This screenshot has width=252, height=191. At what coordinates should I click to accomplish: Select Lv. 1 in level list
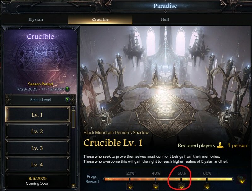coord(37,115)
